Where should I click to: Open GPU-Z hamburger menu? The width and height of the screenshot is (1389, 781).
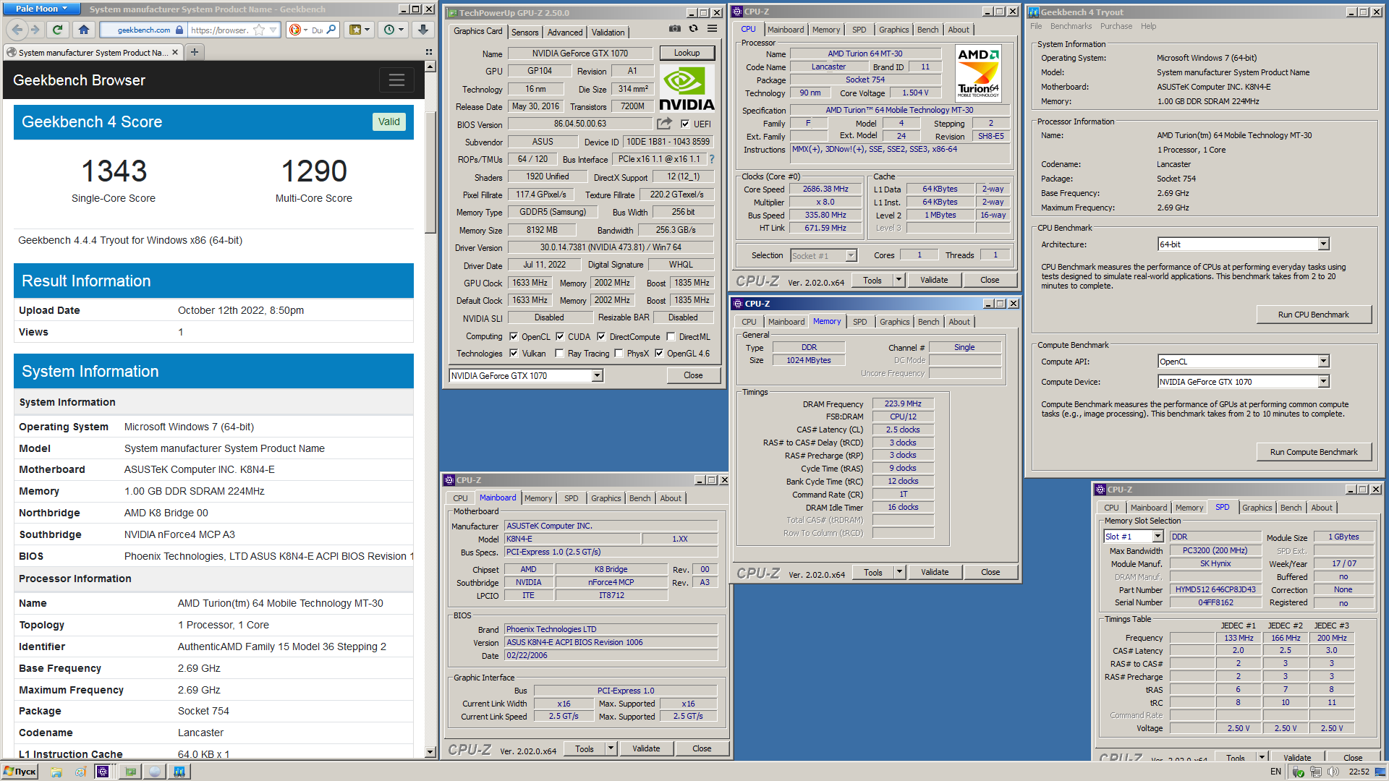coord(712,29)
